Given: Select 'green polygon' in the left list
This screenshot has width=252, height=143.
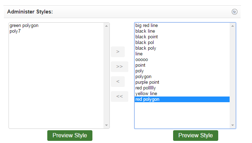Looking at the screenshot, I should (24, 26).
